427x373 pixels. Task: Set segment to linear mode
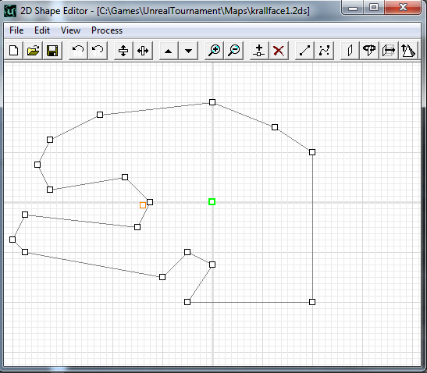click(x=304, y=51)
